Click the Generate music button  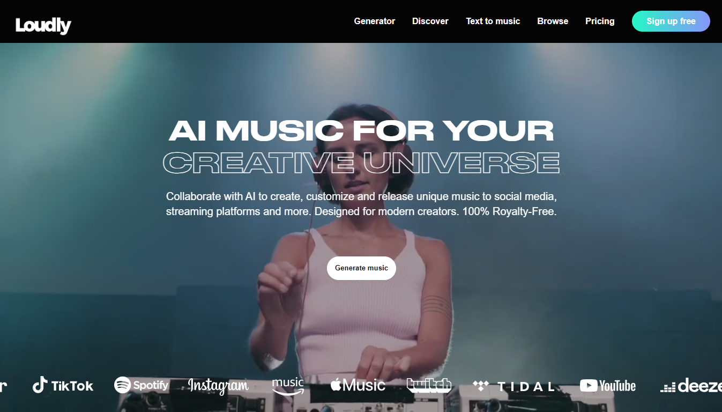pos(361,268)
